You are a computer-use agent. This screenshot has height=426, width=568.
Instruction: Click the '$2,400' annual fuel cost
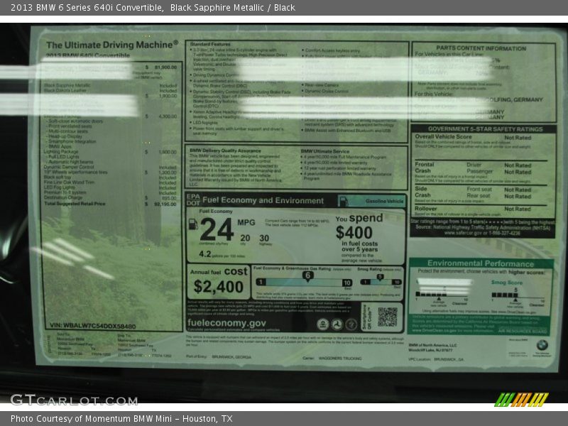(219, 287)
